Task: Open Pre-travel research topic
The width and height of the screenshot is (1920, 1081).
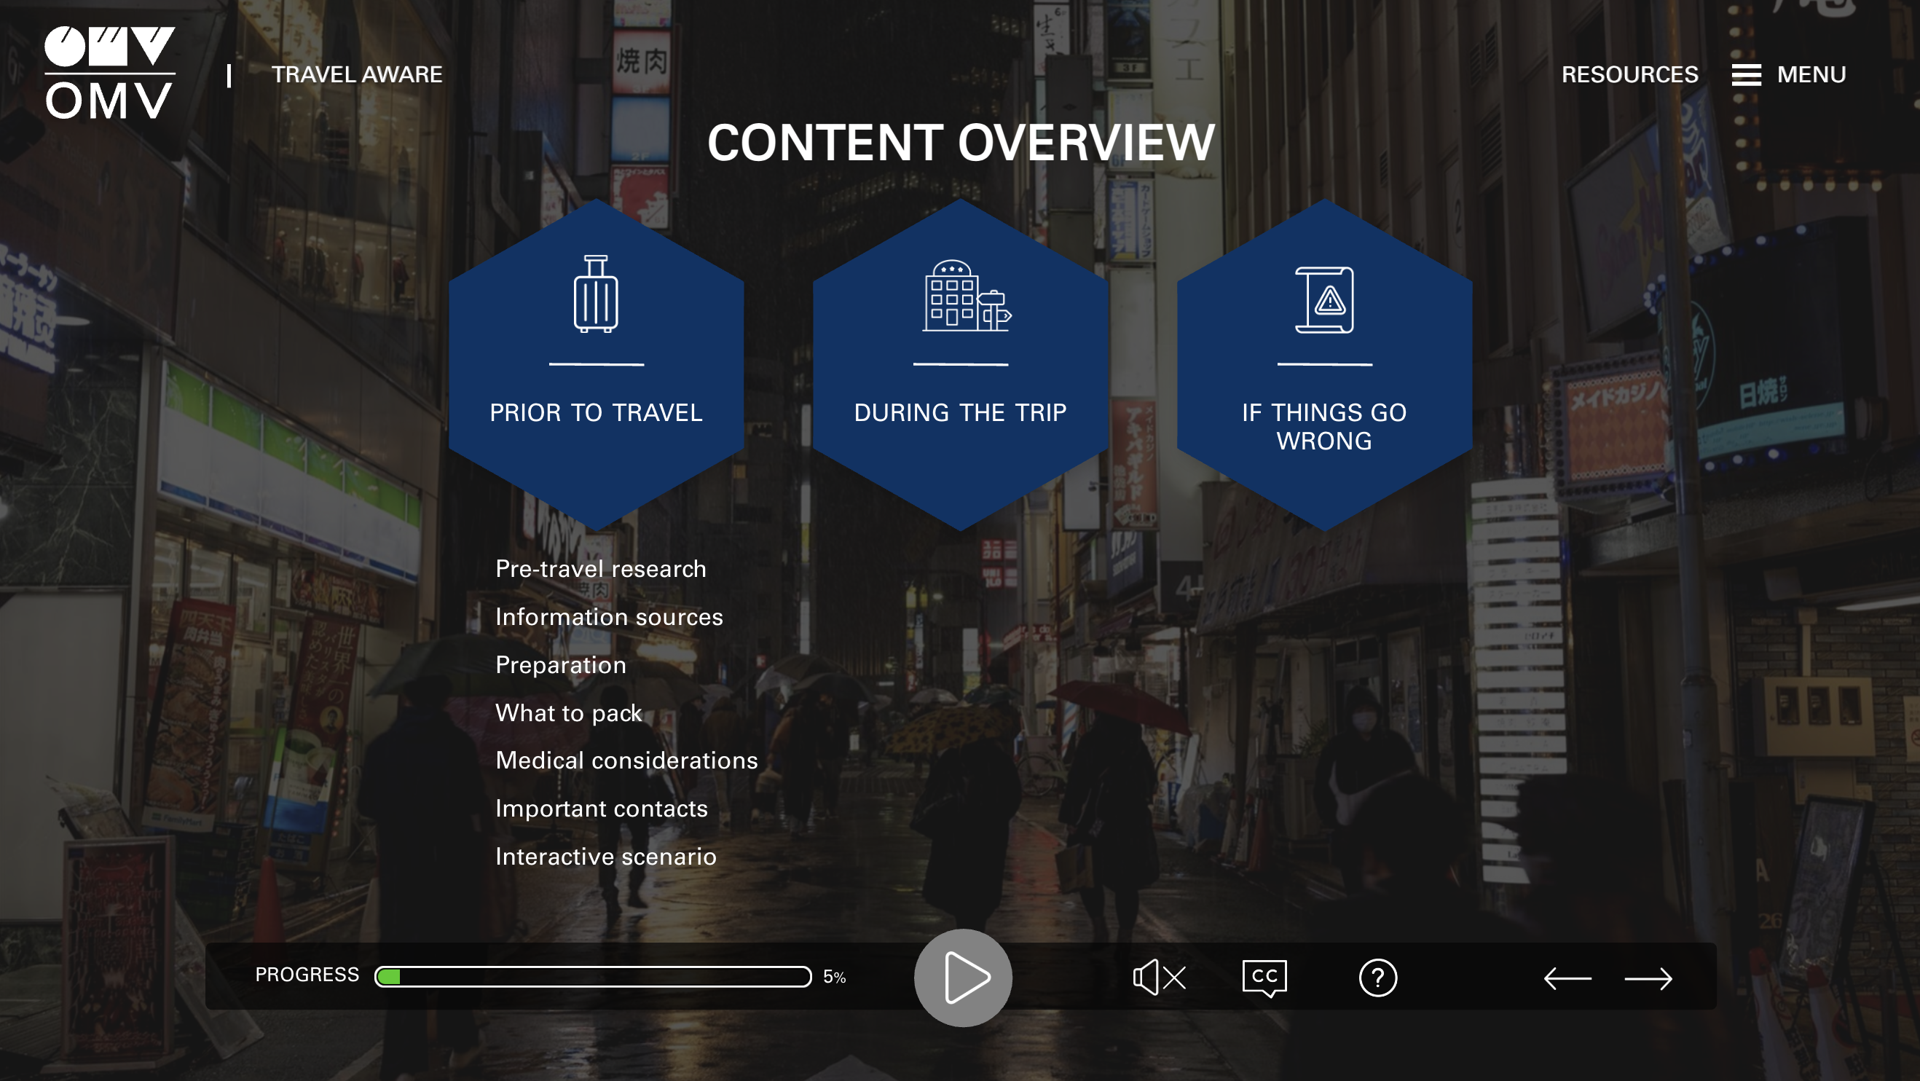Action: pos(600,569)
